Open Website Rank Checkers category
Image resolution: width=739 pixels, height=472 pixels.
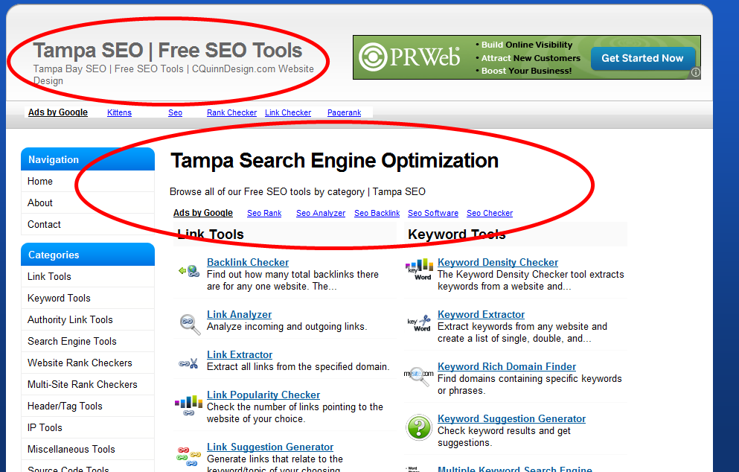coord(80,363)
